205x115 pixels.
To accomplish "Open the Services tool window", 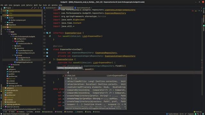I will [96, 112].
